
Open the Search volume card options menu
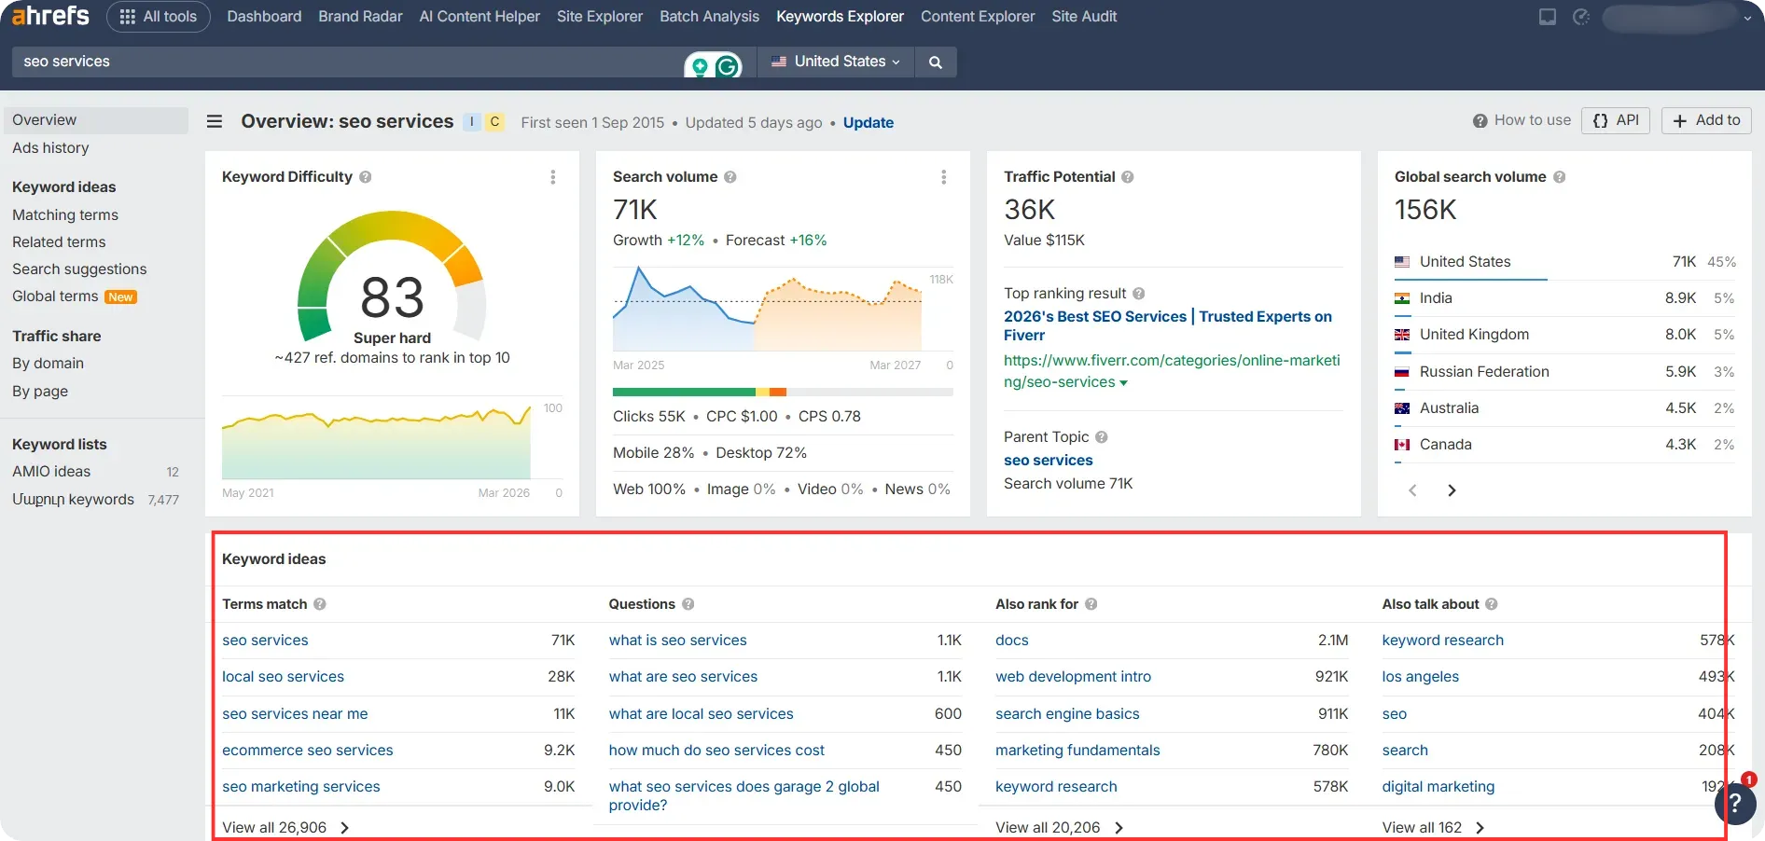(944, 176)
